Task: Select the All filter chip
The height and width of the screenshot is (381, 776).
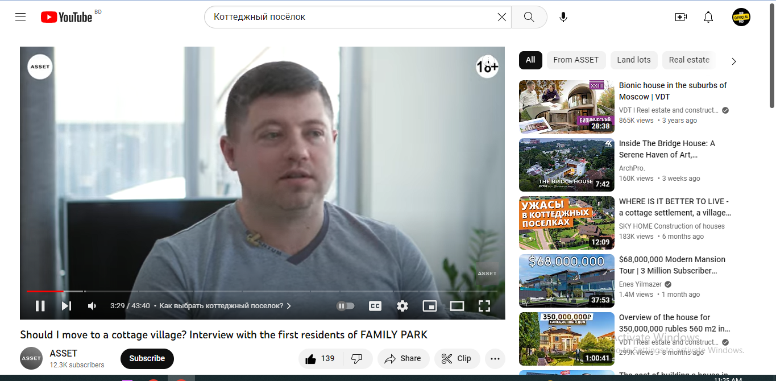Action: tap(530, 60)
